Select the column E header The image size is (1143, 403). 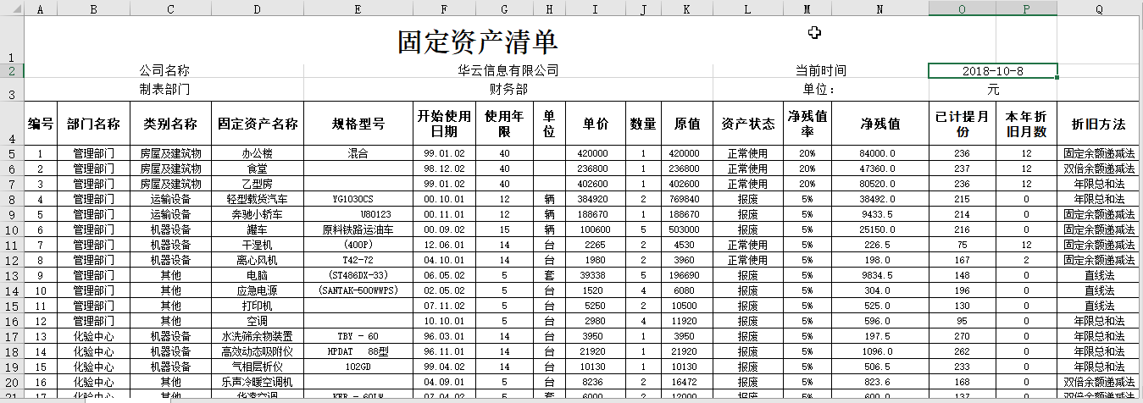[358, 8]
